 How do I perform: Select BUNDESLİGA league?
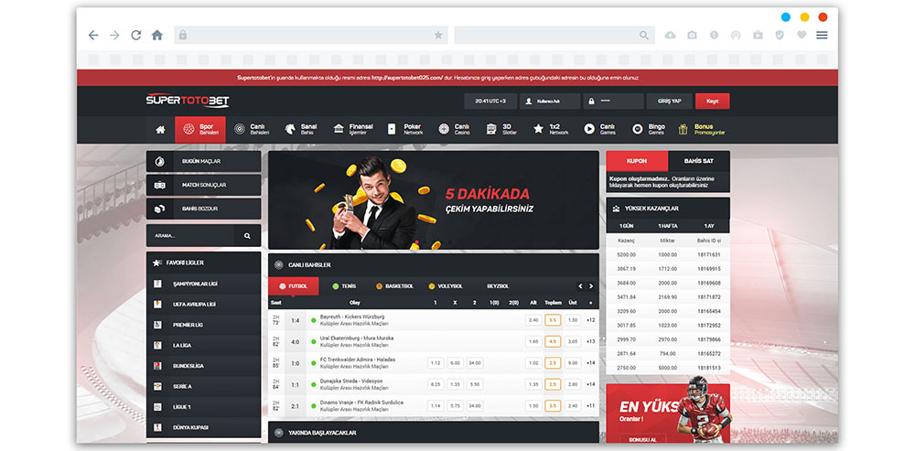coord(203,366)
